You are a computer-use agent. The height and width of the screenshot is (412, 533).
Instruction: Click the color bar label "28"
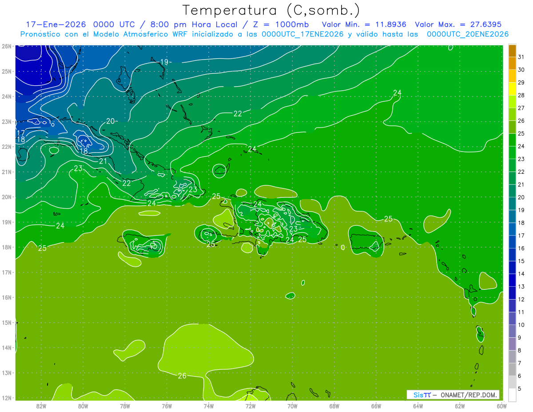(521, 95)
